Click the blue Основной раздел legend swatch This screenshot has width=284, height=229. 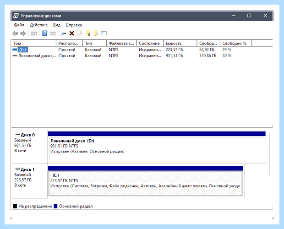(x=55, y=206)
